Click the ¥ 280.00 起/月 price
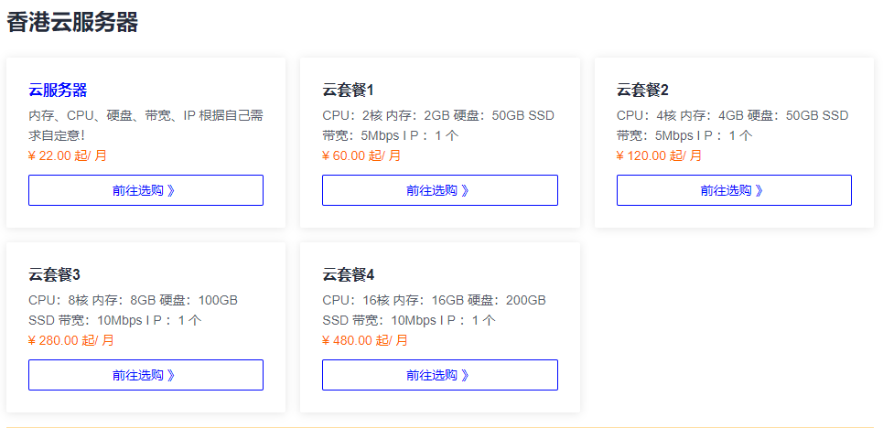This screenshot has height=428, width=883. click(x=71, y=341)
